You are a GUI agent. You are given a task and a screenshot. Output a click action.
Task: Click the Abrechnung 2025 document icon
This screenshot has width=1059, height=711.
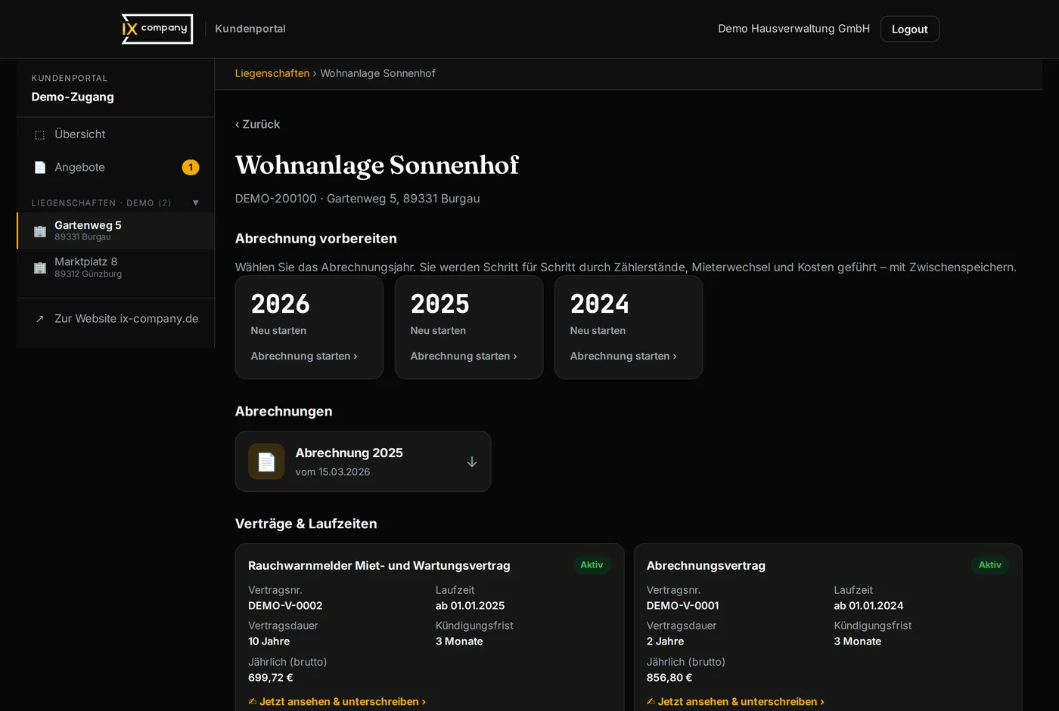pyautogui.click(x=266, y=462)
